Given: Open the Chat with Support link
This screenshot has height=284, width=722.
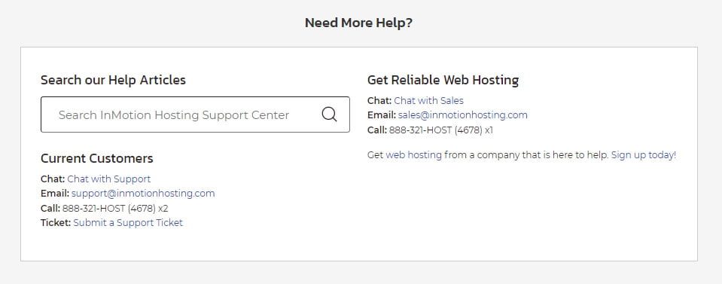Looking at the screenshot, I should (109, 179).
